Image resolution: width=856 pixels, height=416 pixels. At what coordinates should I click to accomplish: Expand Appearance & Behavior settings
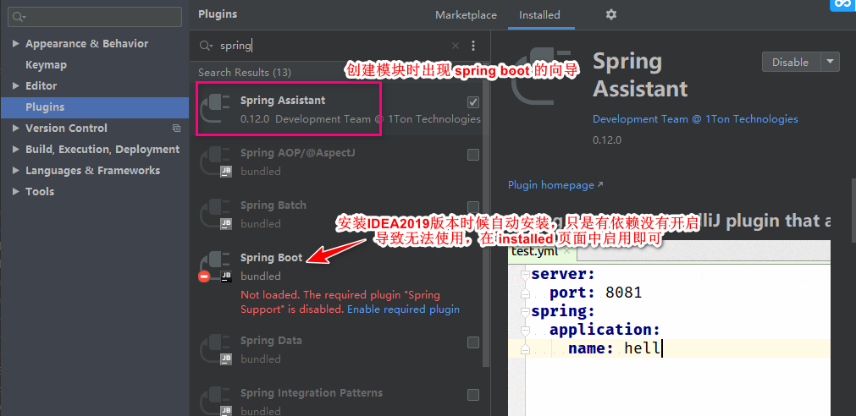click(x=16, y=44)
